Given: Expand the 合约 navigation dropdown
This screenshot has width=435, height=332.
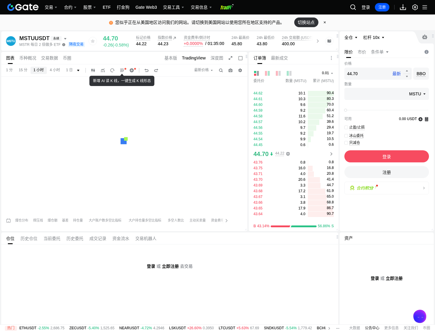Looking at the screenshot, I should click(70, 7).
